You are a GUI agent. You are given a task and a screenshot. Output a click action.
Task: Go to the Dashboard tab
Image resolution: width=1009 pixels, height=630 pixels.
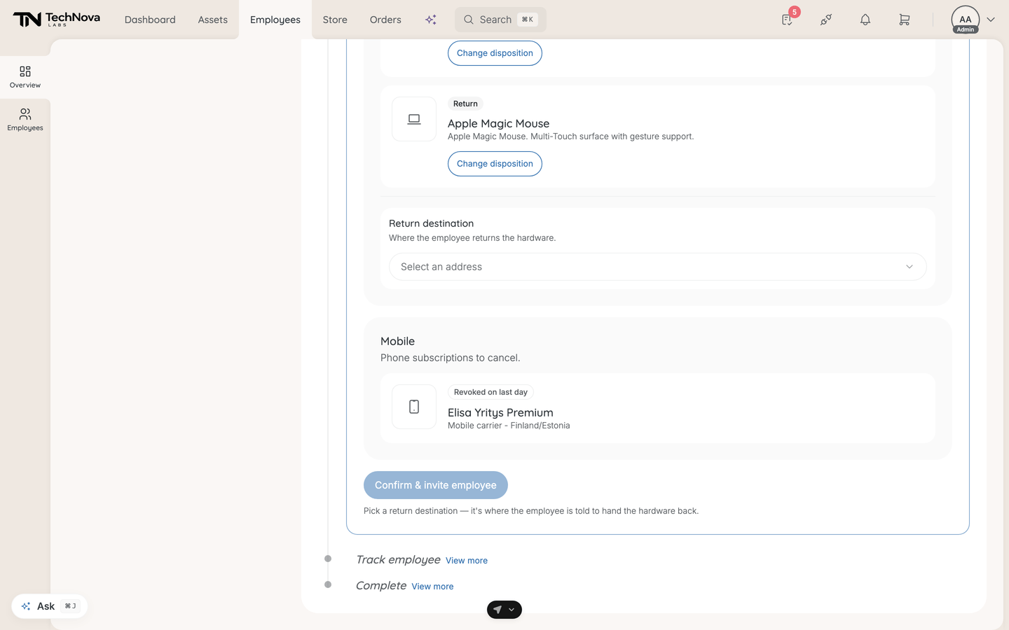pos(150,20)
